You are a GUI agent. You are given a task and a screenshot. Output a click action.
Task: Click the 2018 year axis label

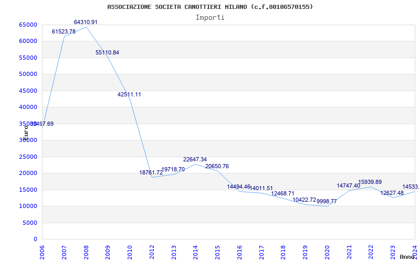pos(283,253)
